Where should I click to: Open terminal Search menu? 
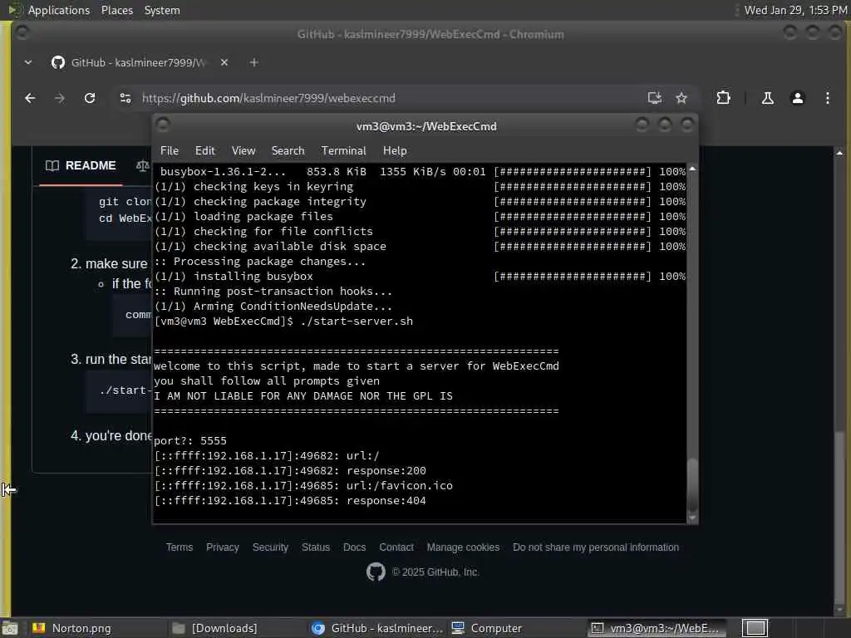click(288, 151)
